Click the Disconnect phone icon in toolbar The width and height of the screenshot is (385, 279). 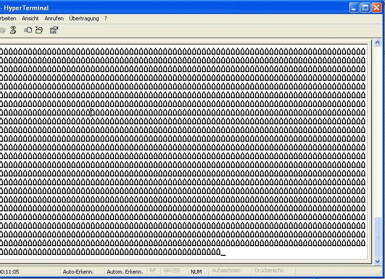click(x=13, y=30)
